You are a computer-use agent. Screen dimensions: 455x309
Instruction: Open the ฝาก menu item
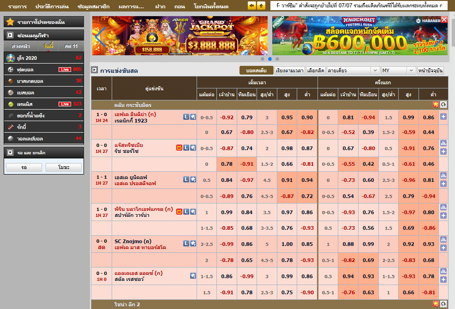(x=160, y=6)
